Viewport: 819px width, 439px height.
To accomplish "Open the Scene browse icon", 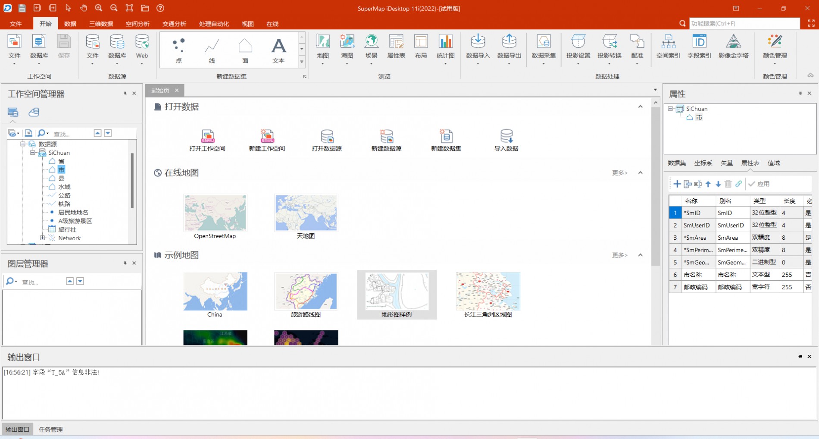I will click(x=371, y=41).
